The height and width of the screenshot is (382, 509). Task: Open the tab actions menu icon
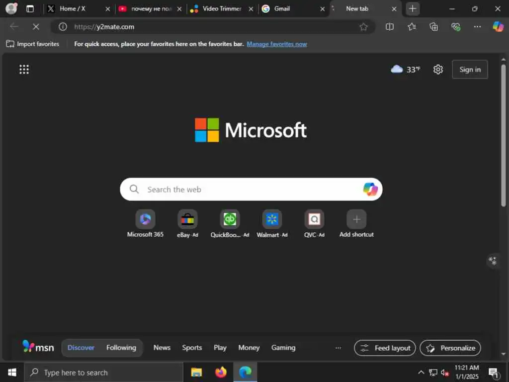click(x=30, y=9)
